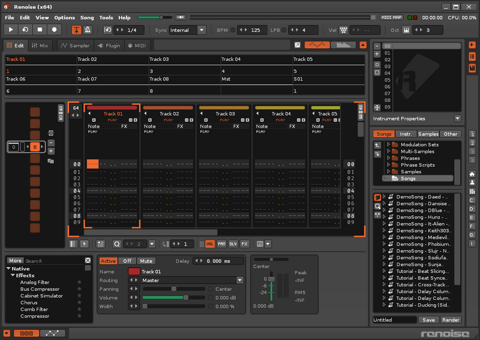
Task: Click the Render button
Action: 451,320
